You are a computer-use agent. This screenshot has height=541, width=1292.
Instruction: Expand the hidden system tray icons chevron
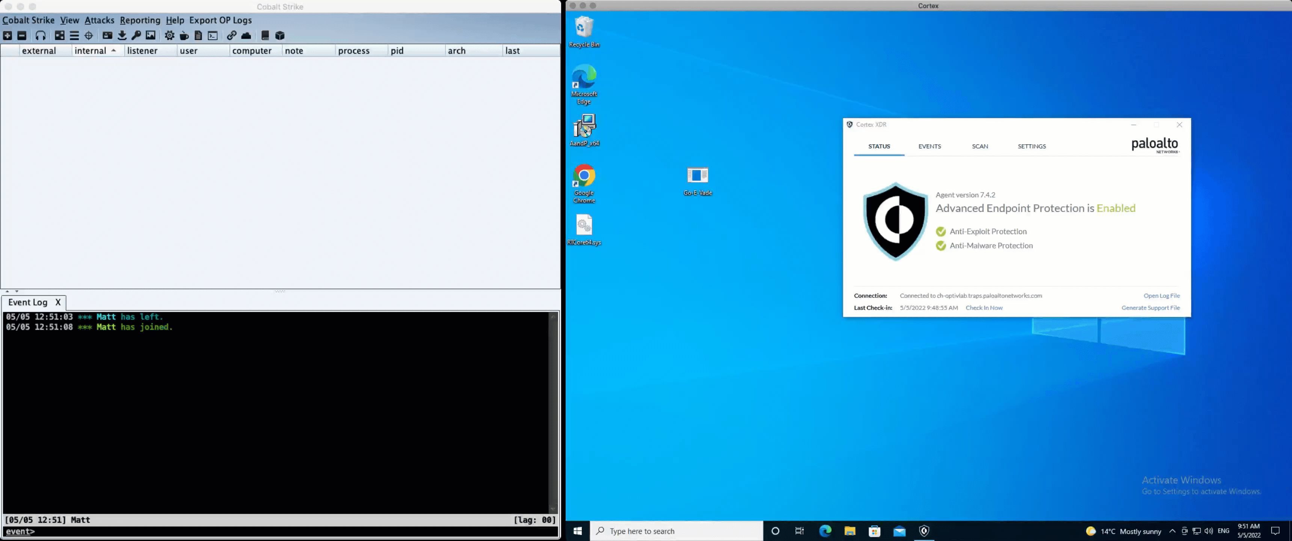point(1172,531)
